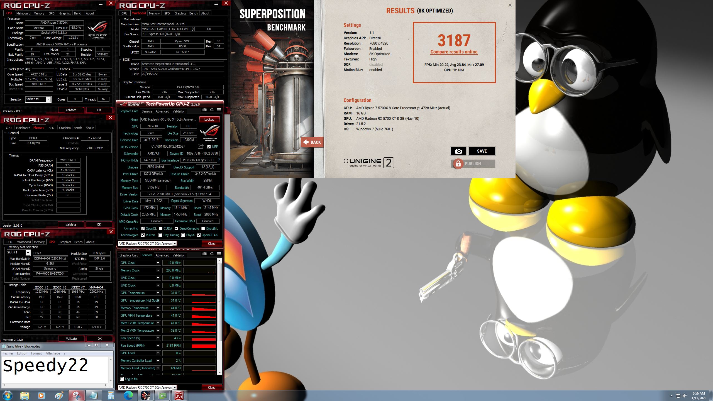
Task: Switch to Superposition Benchmark taskbar icon
Action: pos(145,395)
